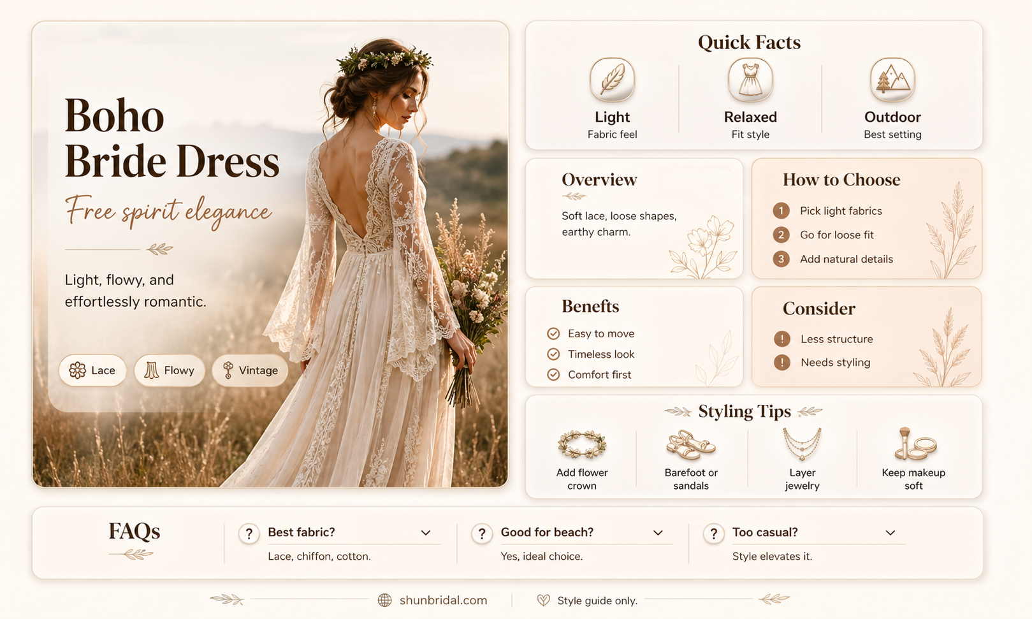The image size is (1032, 619).
Task: Click the feather icon above Light
Action: [612, 80]
